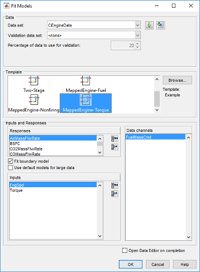Open the Data set dropdown

[137, 25]
